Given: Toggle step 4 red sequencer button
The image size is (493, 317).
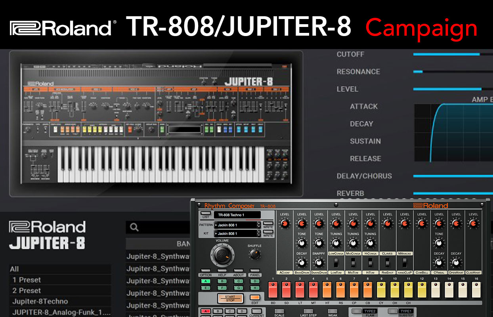Looking at the screenshot, I should tap(313, 290).
